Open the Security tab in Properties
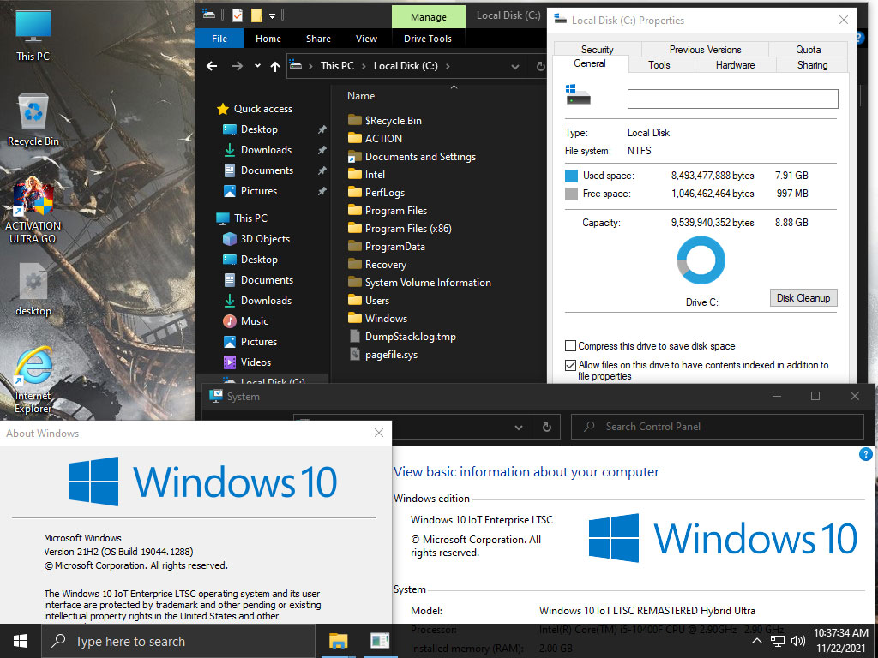Image resolution: width=878 pixels, height=658 pixels. (597, 49)
